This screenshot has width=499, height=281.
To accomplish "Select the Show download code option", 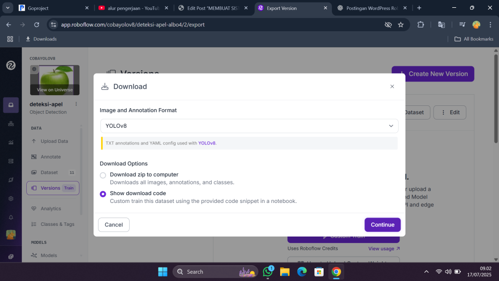I will pos(103,194).
